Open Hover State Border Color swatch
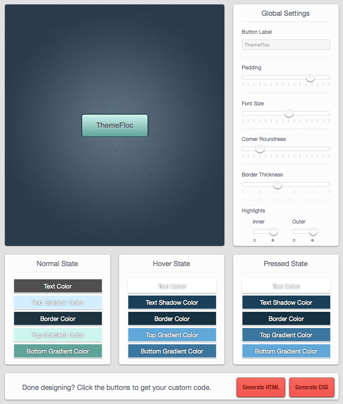The width and height of the screenshot is (343, 404). click(172, 318)
